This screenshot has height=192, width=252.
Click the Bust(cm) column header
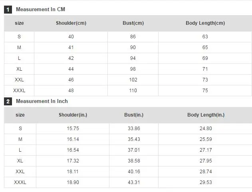(133, 23)
